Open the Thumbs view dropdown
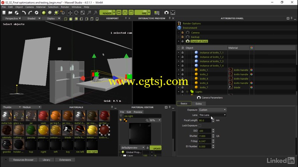298x167 pixels. [x=12, y=107]
